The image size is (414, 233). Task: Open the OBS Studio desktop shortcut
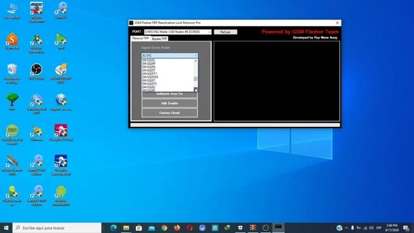pyautogui.click(x=36, y=72)
